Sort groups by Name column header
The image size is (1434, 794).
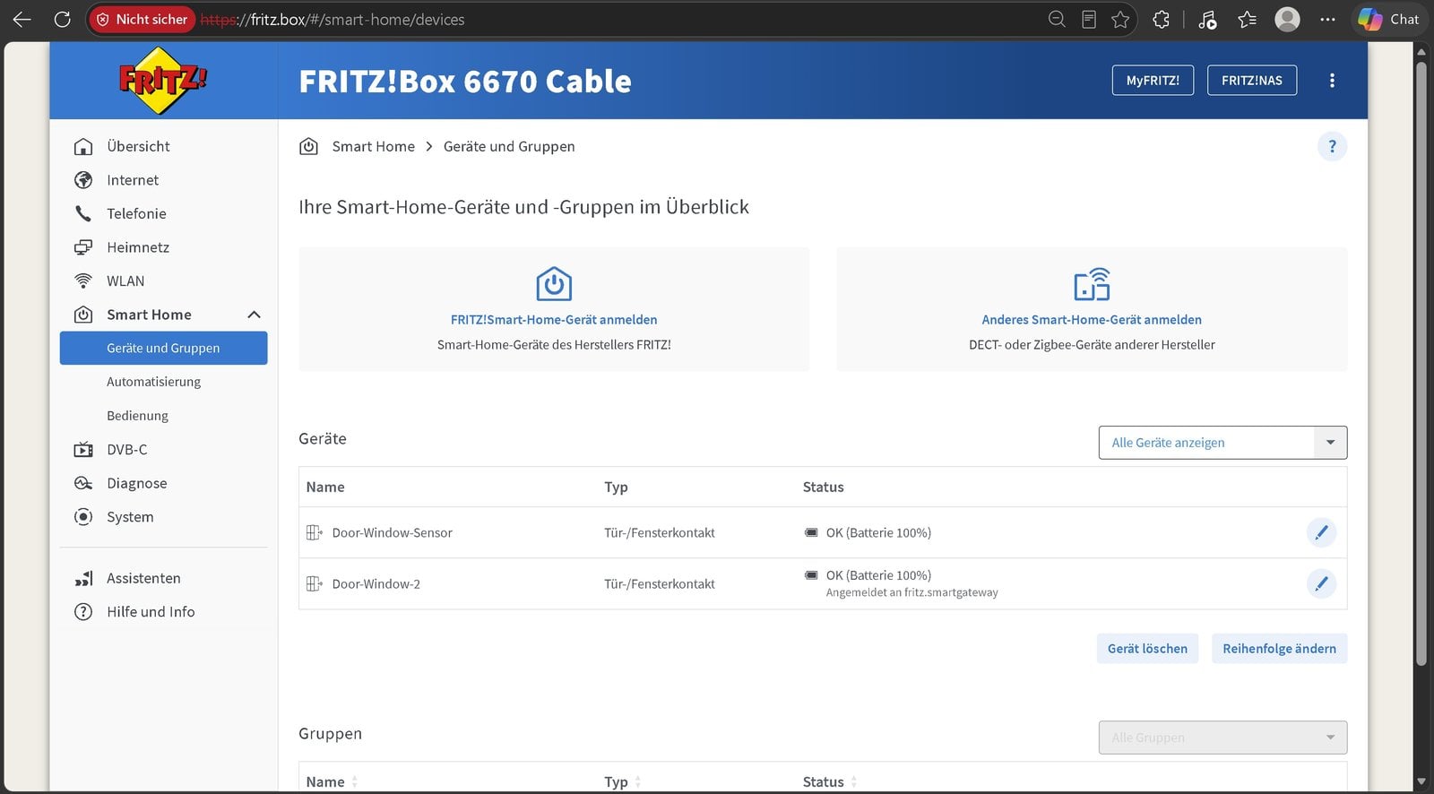point(332,781)
